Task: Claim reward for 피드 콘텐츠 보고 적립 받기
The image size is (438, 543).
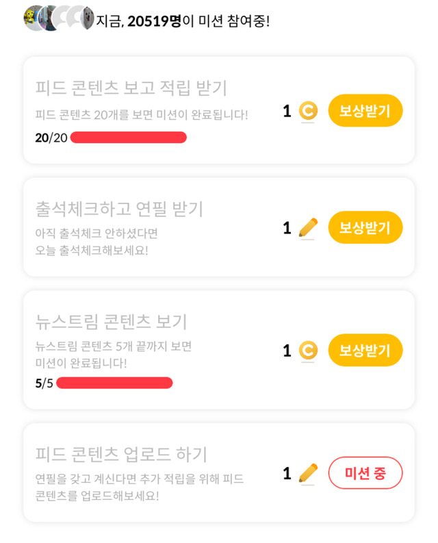Action: [x=365, y=111]
